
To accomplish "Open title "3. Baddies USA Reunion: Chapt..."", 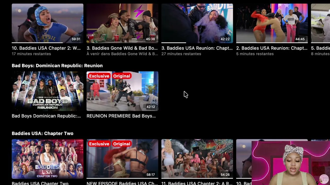I will (x=197, y=48).
